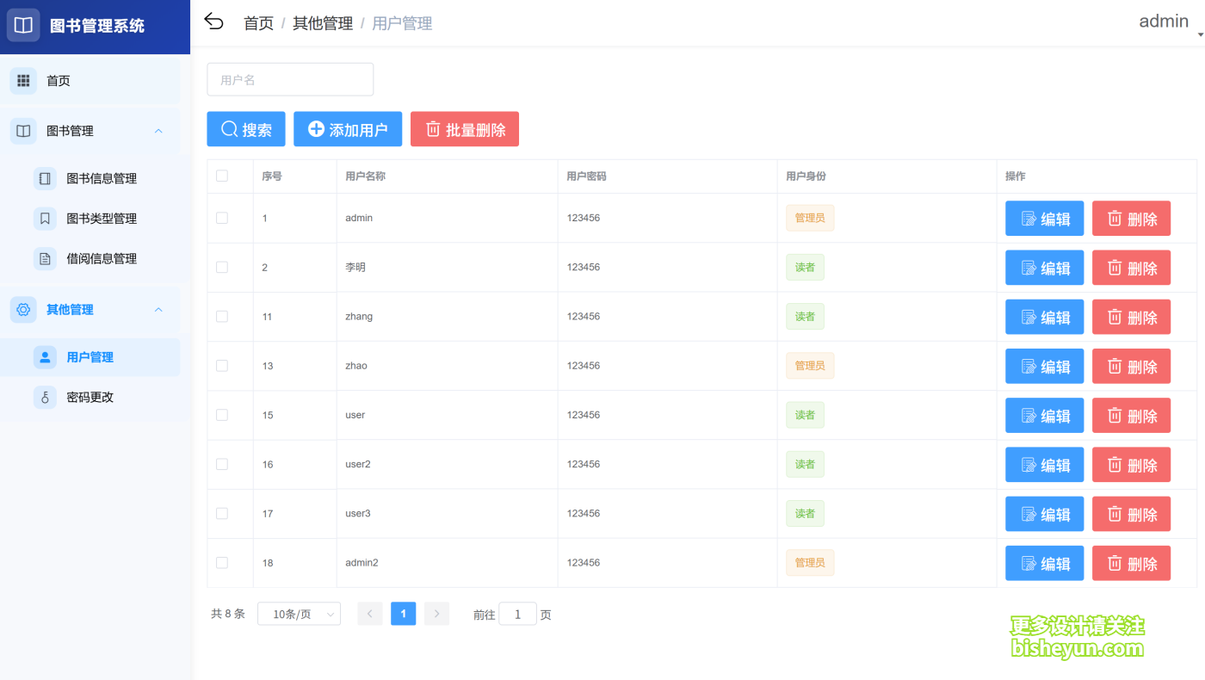Check the checkbox for user2's row
Viewport: 1205px width, 680px height.
pyautogui.click(x=222, y=464)
